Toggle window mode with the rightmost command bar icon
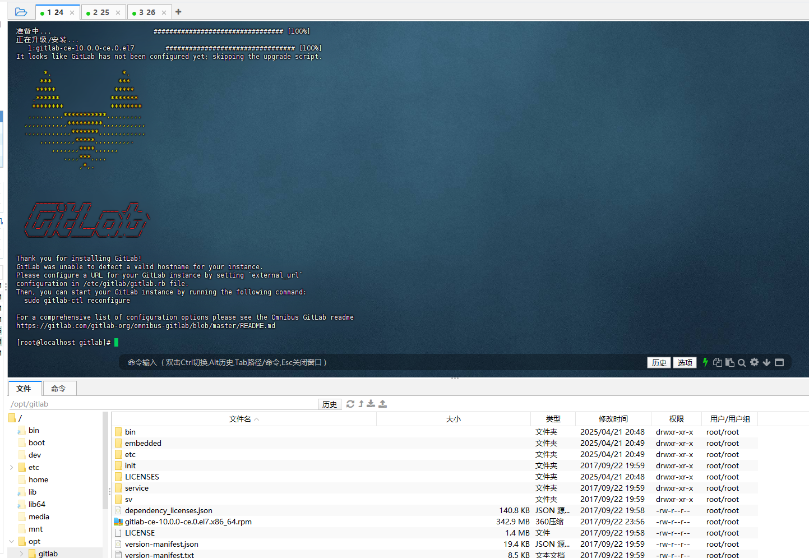809x558 pixels. [779, 362]
